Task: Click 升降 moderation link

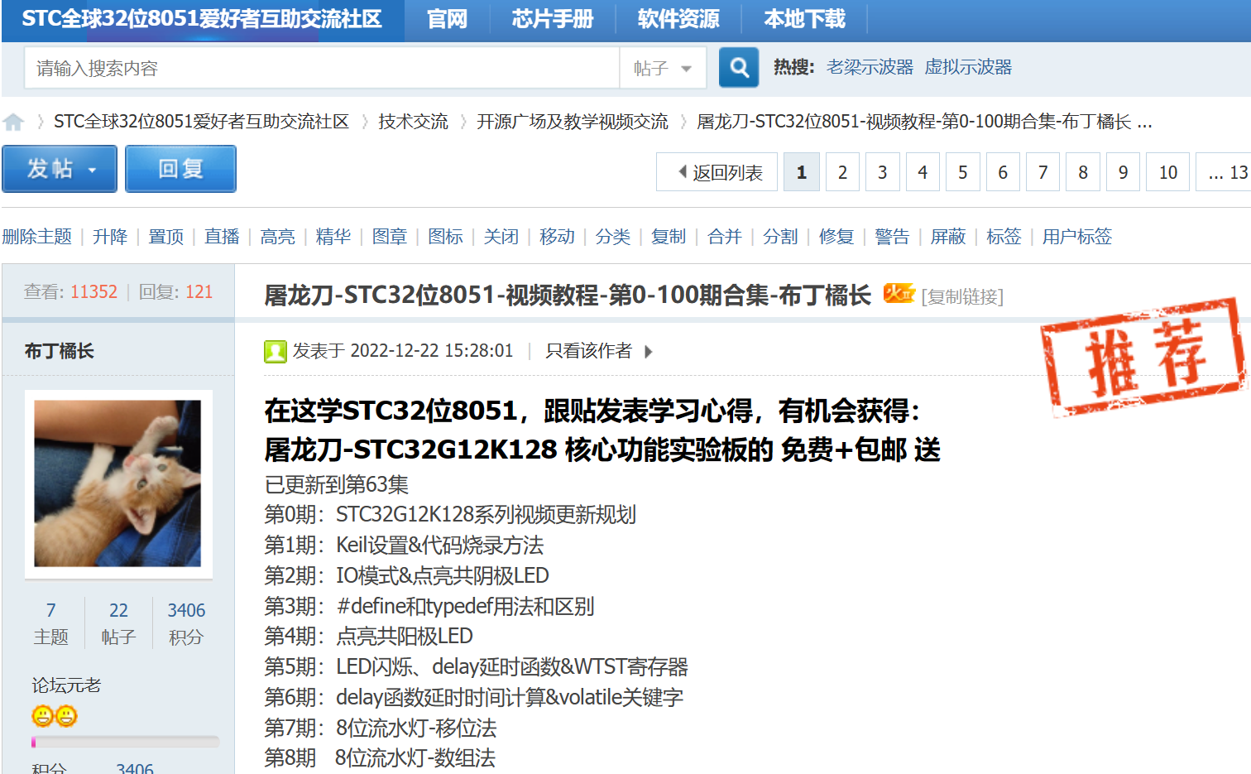Action: pos(110,237)
